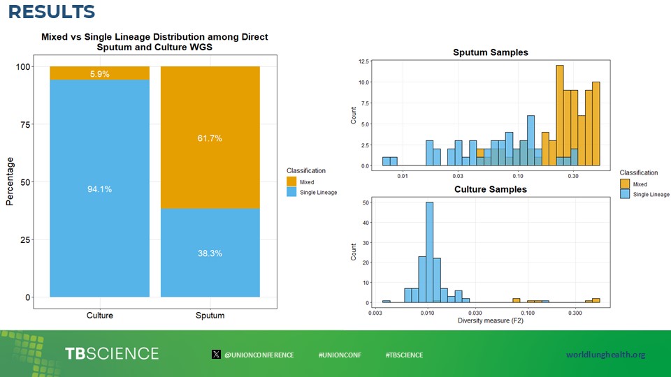
Task: Click the 0.003 tick on Culture Samples x-axis
Action: click(x=375, y=313)
